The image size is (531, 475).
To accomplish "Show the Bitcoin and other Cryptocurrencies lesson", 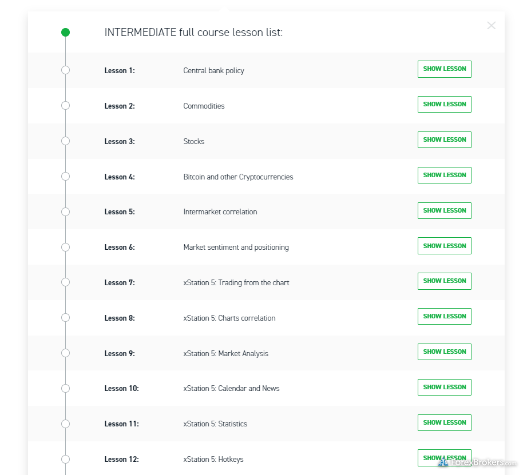I will pyautogui.click(x=444, y=175).
